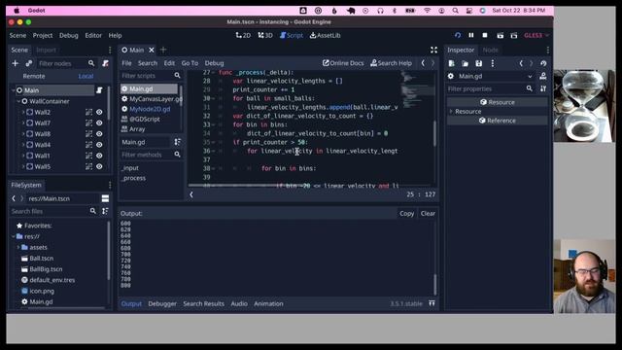Copy the output log
The height and width of the screenshot is (350, 622).
[x=406, y=214]
